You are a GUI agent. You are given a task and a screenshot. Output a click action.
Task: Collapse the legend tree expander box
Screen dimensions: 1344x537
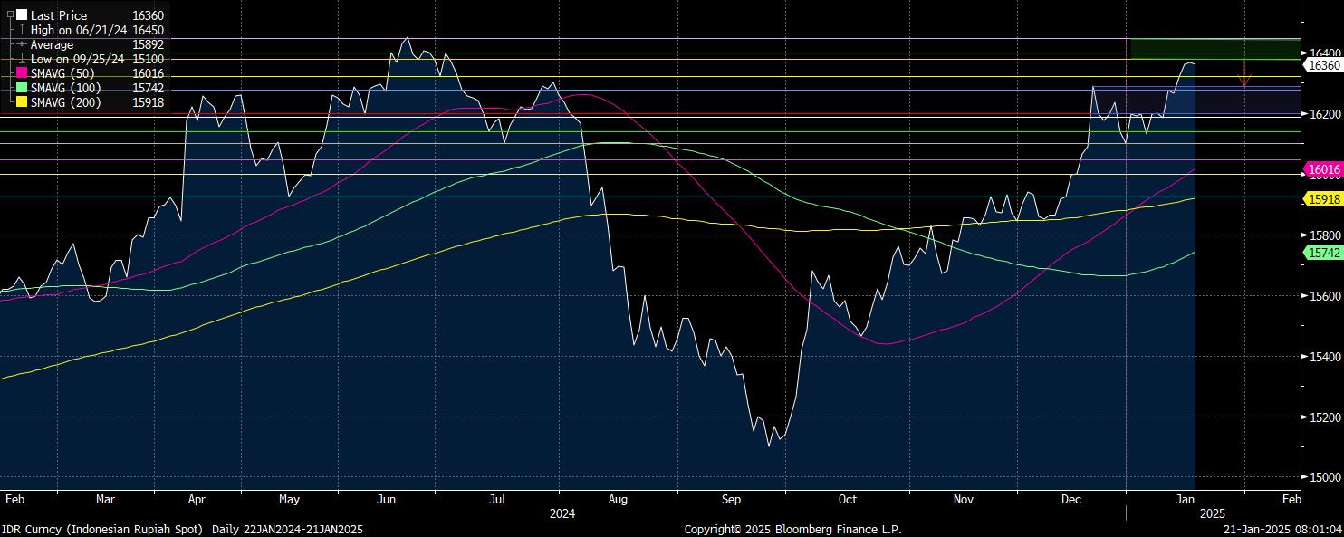point(10,15)
